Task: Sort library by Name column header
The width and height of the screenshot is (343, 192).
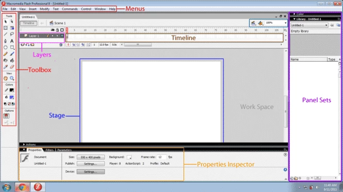Action: point(308,59)
